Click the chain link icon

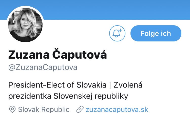[x=80, y=109]
